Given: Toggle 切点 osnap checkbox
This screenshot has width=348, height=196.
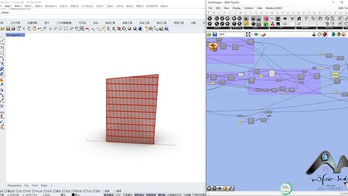Looking at the screenshot, I should tap(64, 191).
